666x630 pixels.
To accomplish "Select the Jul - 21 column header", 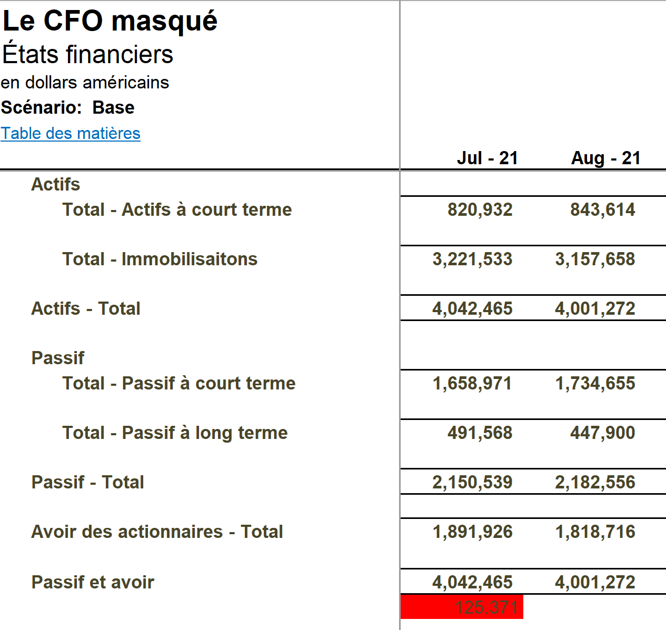I will click(x=487, y=158).
